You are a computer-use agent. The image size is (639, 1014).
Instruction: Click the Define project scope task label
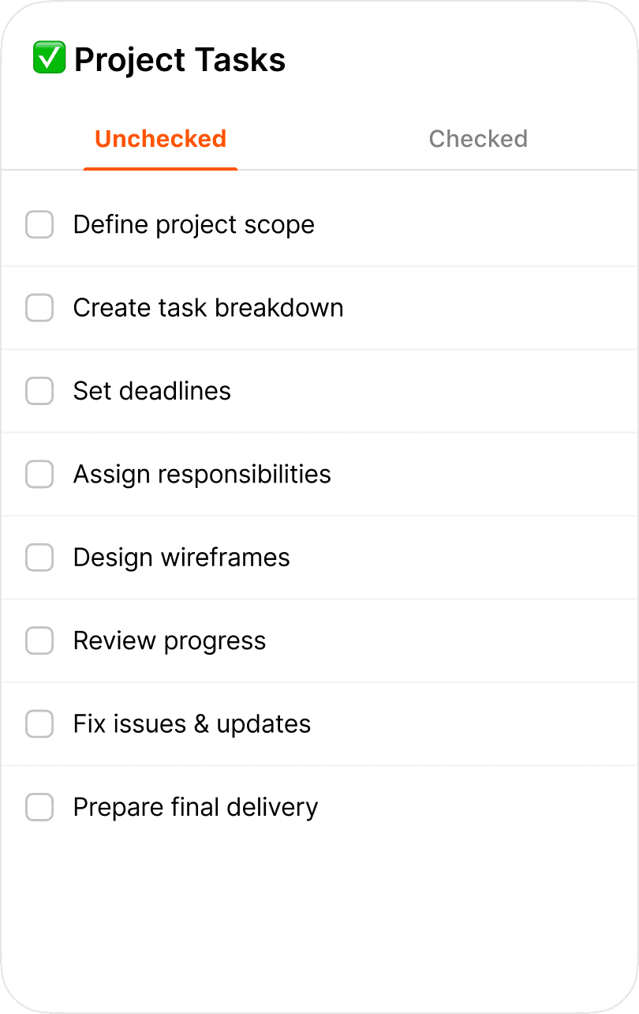pyautogui.click(x=193, y=224)
